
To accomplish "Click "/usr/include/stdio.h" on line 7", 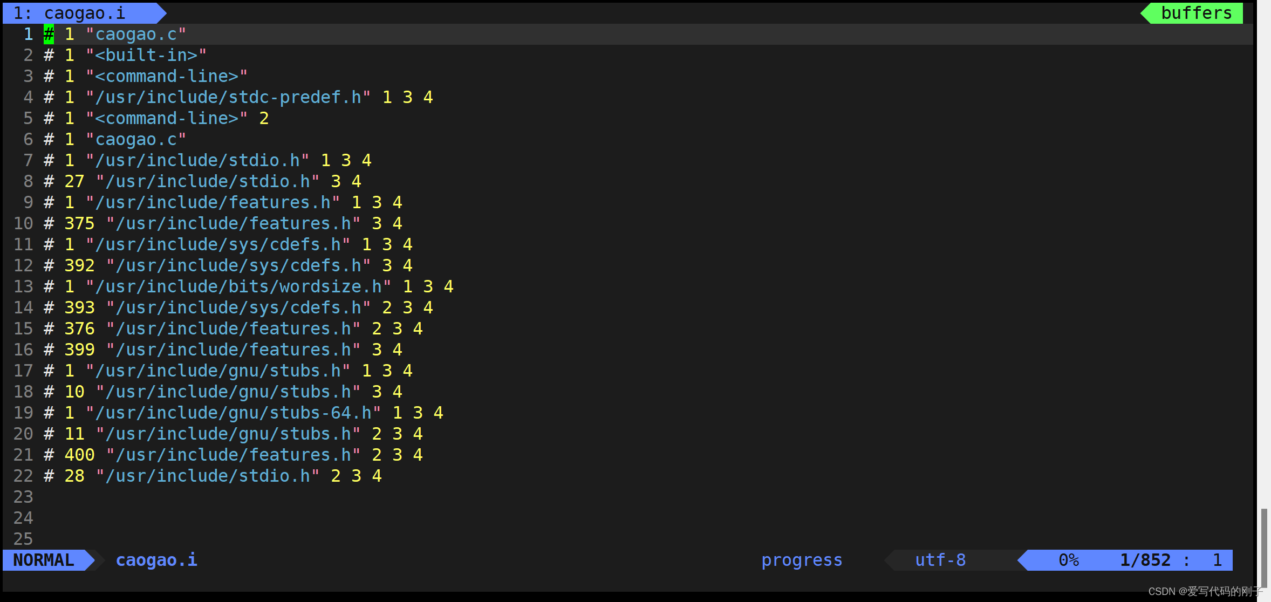I will pyautogui.click(x=197, y=160).
